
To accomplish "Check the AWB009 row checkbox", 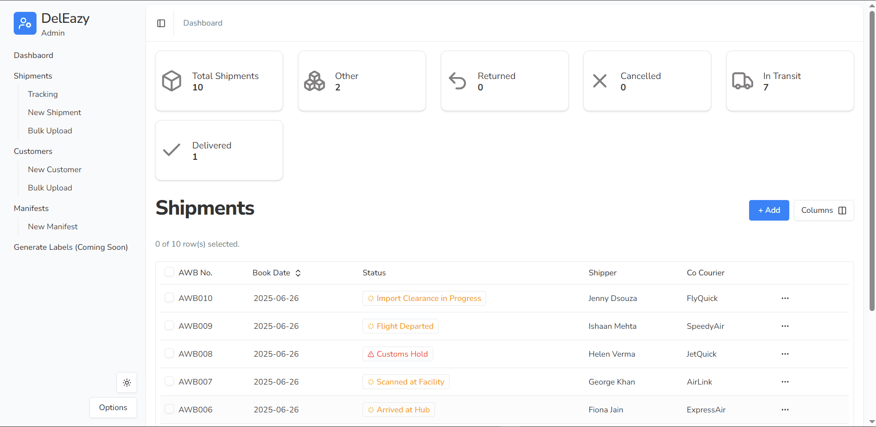I will point(169,326).
